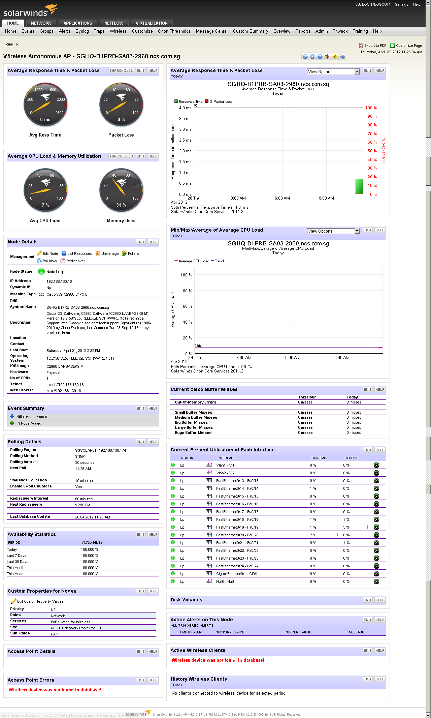Click EDIT button in Current Cisco Buffer Misses

(368, 390)
